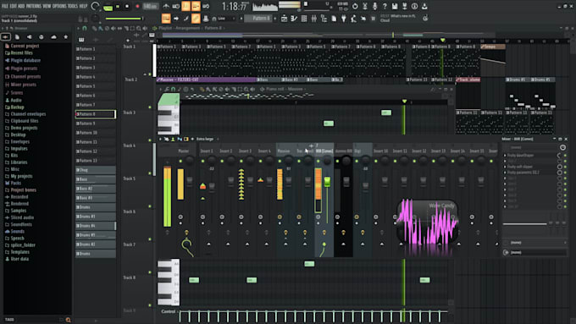
Task: Open the global snap Line dropdown
Action: [x=224, y=19]
